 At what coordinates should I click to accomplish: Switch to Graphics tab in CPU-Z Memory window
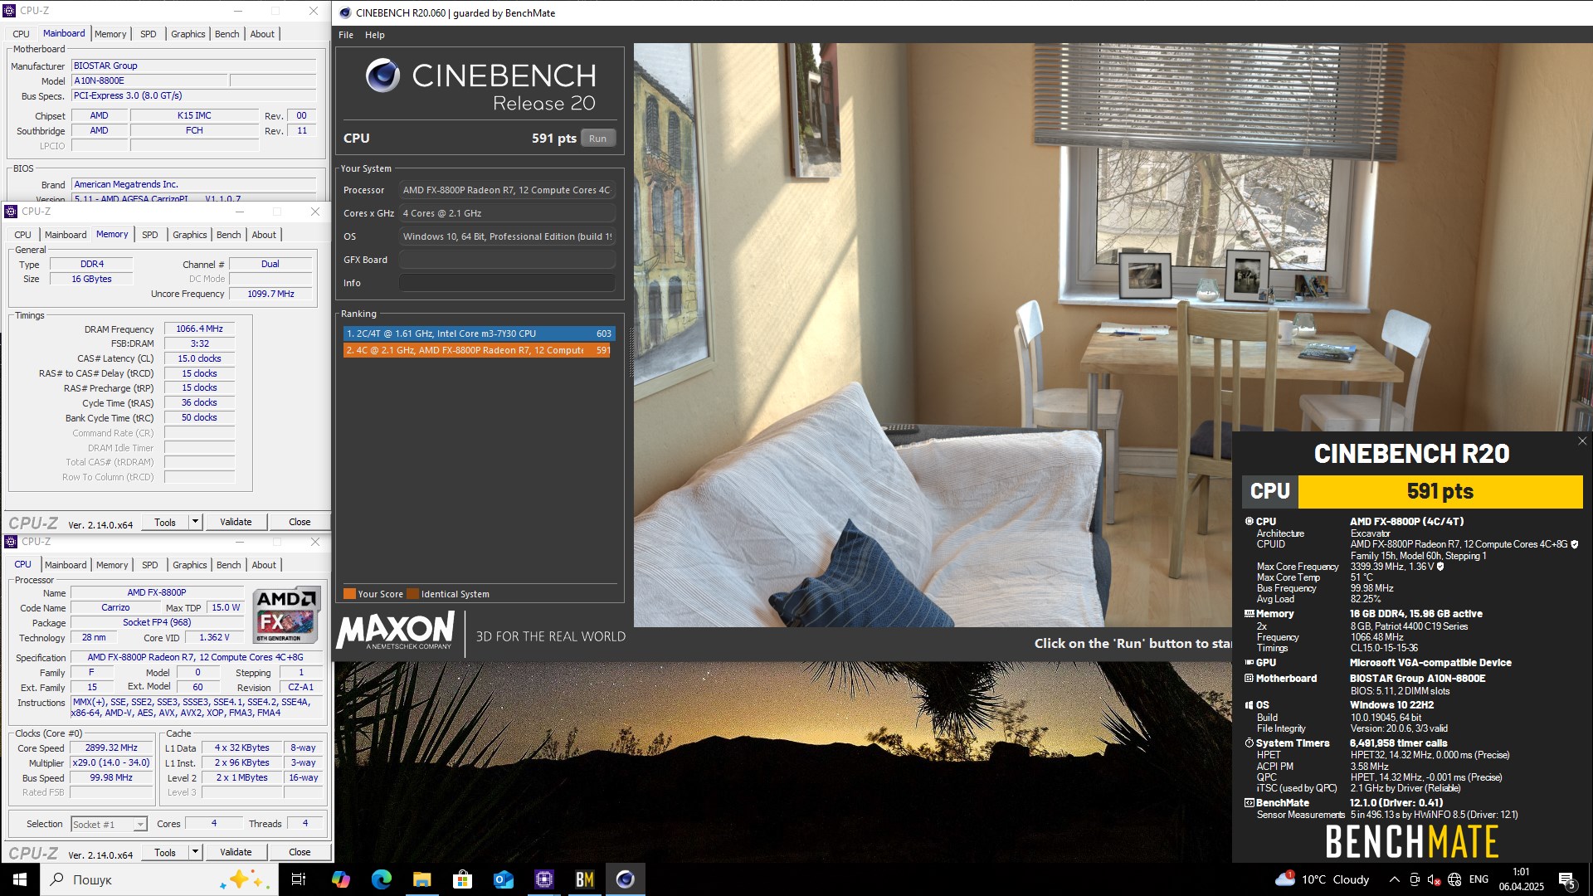click(189, 235)
